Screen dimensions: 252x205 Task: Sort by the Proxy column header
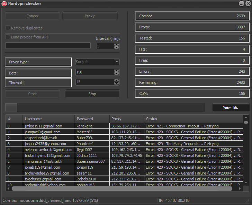pyautogui.click(x=127, y=119)
